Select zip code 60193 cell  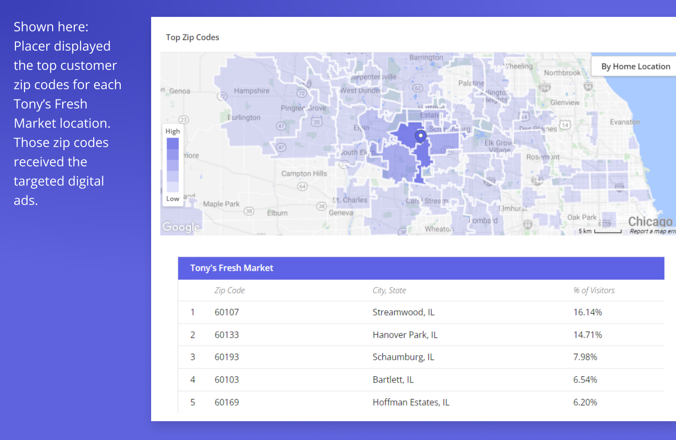pos(226,357)
